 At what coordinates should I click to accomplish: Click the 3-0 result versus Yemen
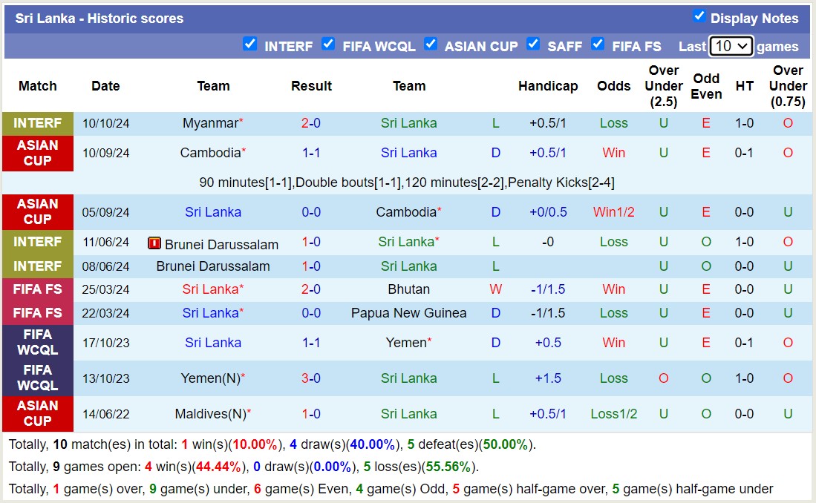[x=311, y=378]
